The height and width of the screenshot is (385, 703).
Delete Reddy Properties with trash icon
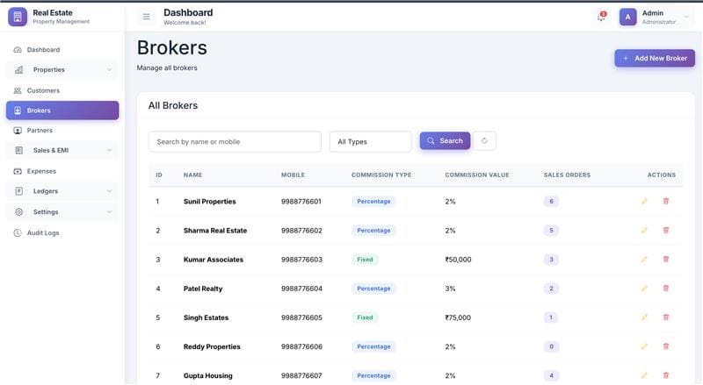coord(665,346)
